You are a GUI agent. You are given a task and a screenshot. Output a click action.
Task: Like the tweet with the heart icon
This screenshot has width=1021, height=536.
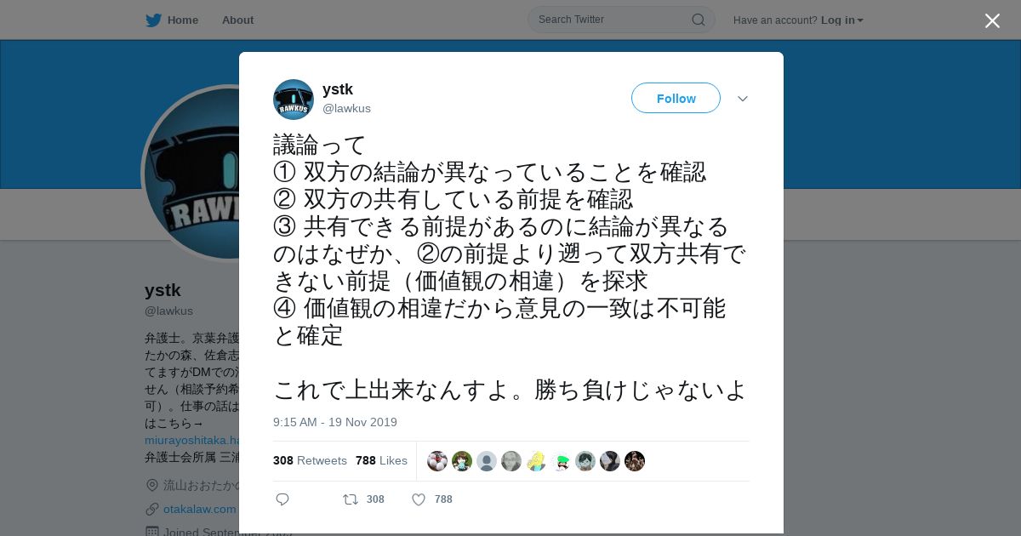point(419,499)
